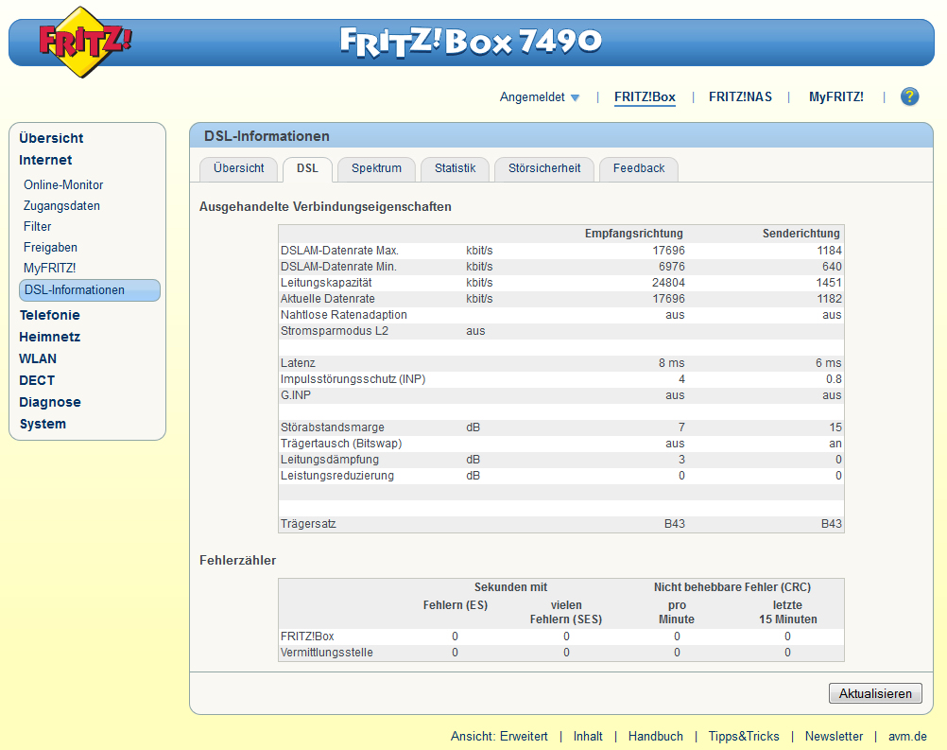The width and height of the screenshot is (947, 750).
Task: Expand the Angemeldet dropdown arrow
Action: tap(575, 98)
